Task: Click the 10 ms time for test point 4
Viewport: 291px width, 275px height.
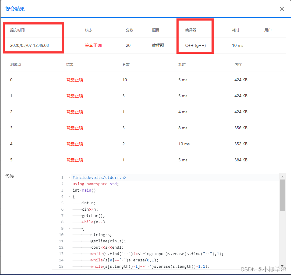Action: pyautogui.click(x=184, y=144)
